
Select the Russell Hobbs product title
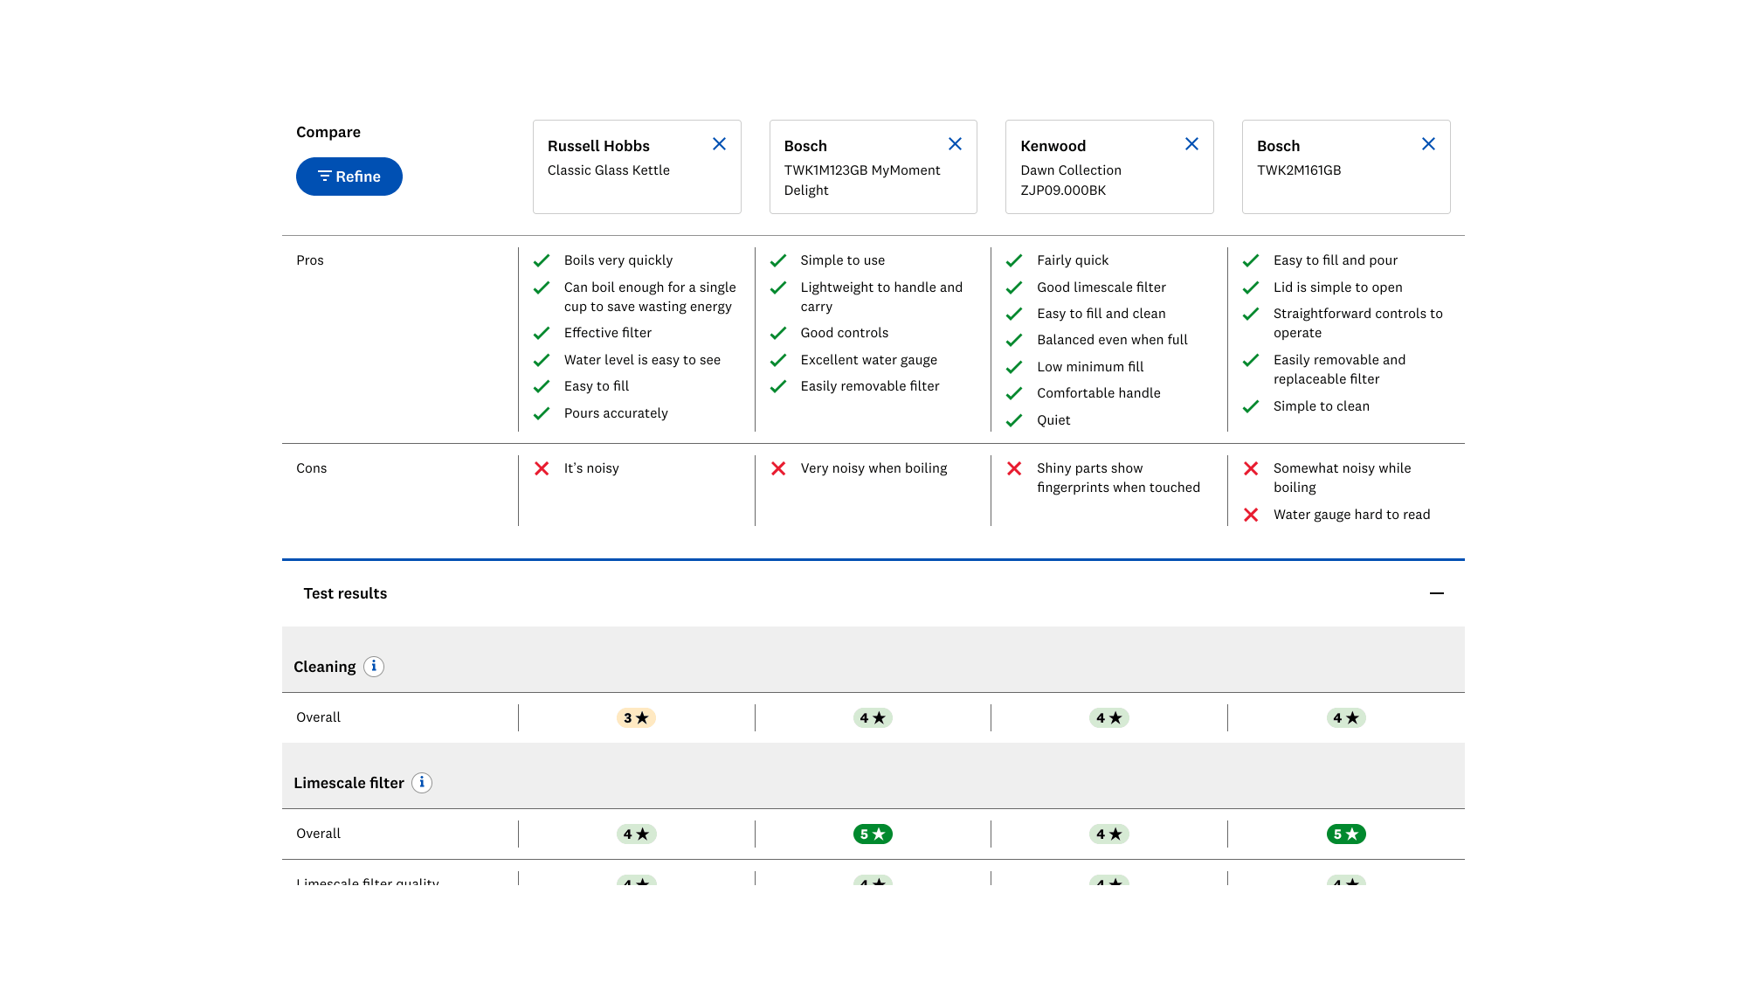tap(598, 146)
